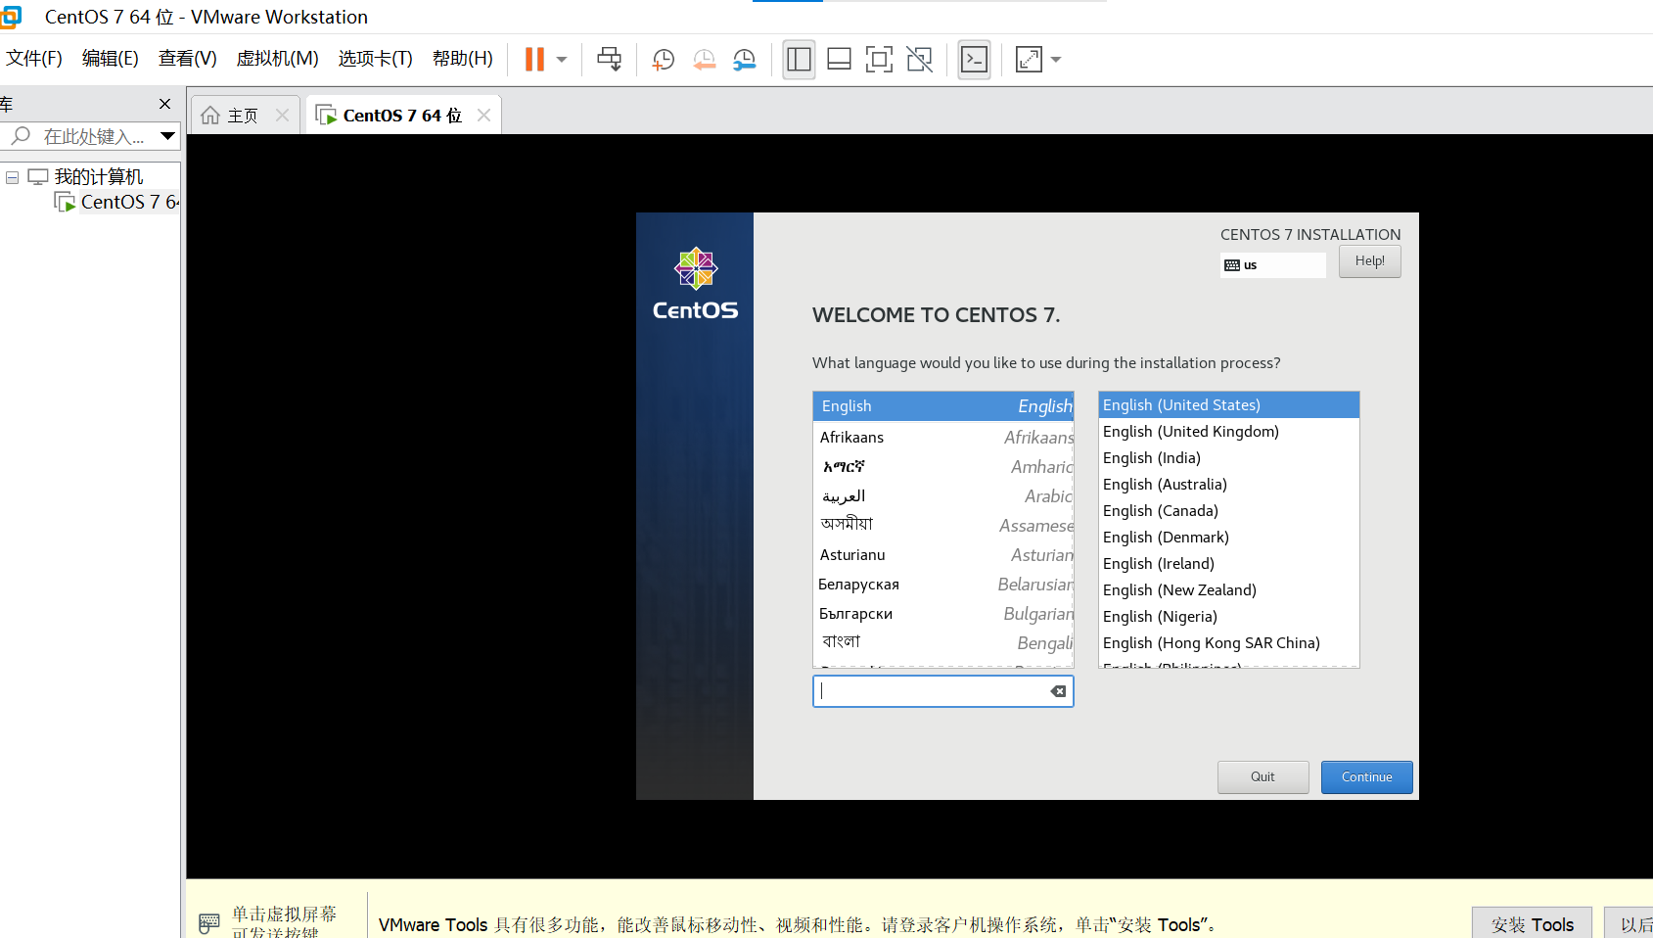1653x938 pixels.
Task: Click Continue to proceed with installation
Action: pyautogui.click(x=1367, y=777)
